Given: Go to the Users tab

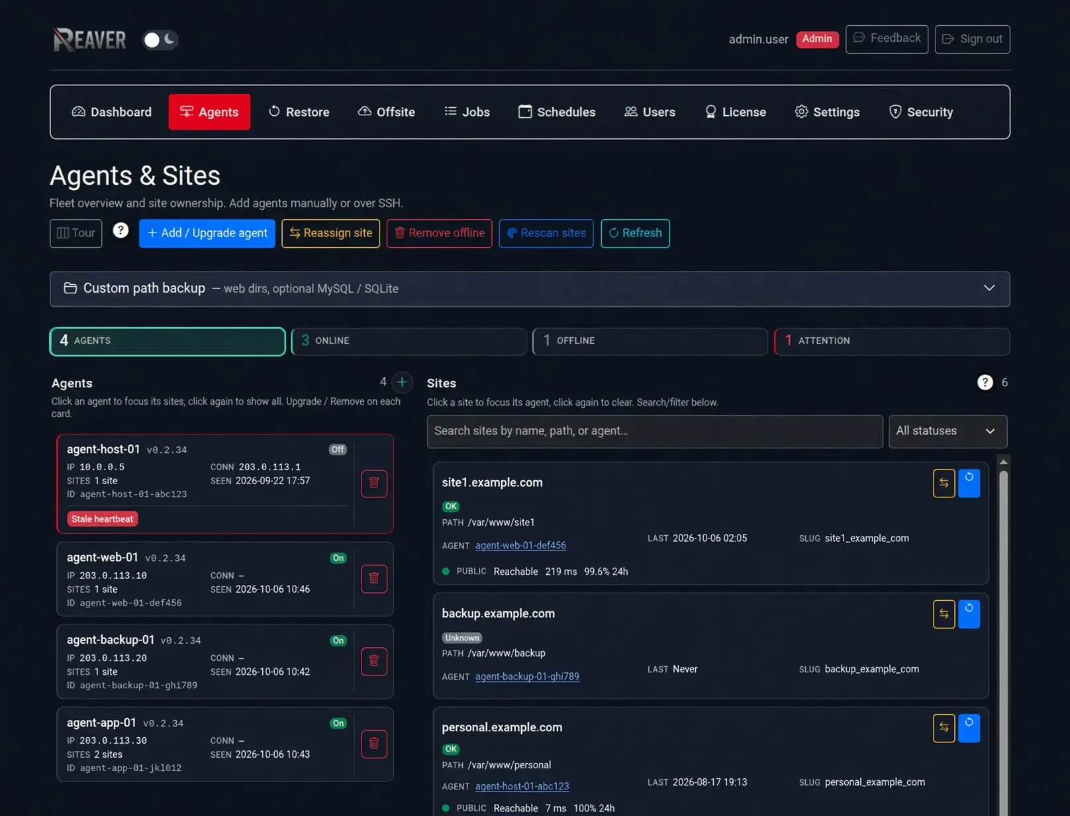Looking at the screenshot, I should pyautogui.click(x=650, y=112).
